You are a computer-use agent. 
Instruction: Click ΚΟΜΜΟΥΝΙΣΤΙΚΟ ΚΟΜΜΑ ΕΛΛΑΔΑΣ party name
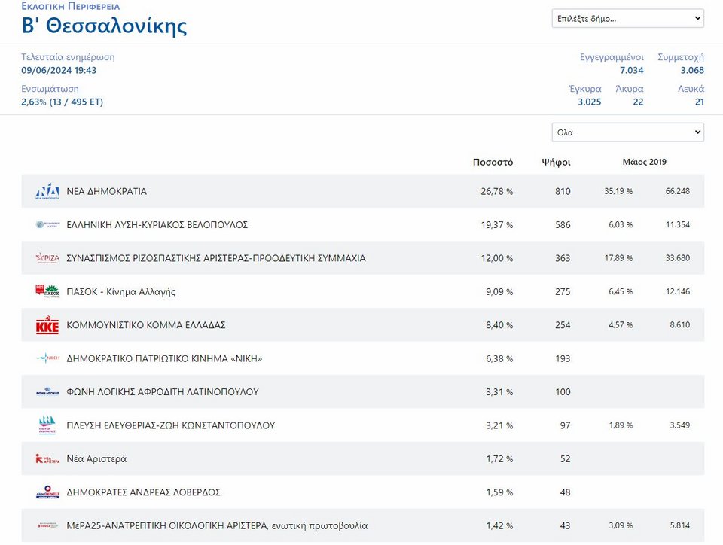[145, 324]
